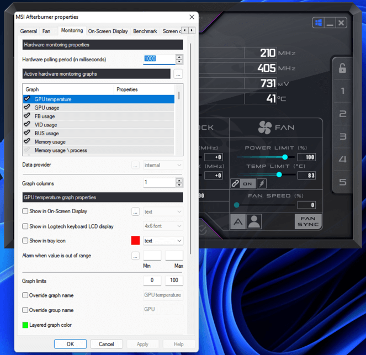
Task: Open ellipsis options for Show in On-Screen Display
Action: coord(135,211)
